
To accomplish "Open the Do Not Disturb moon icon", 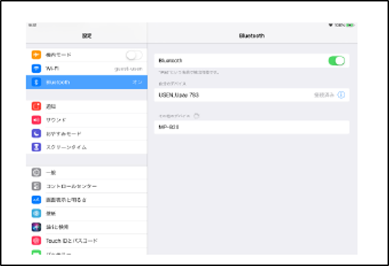I will (x=36, y=134).
